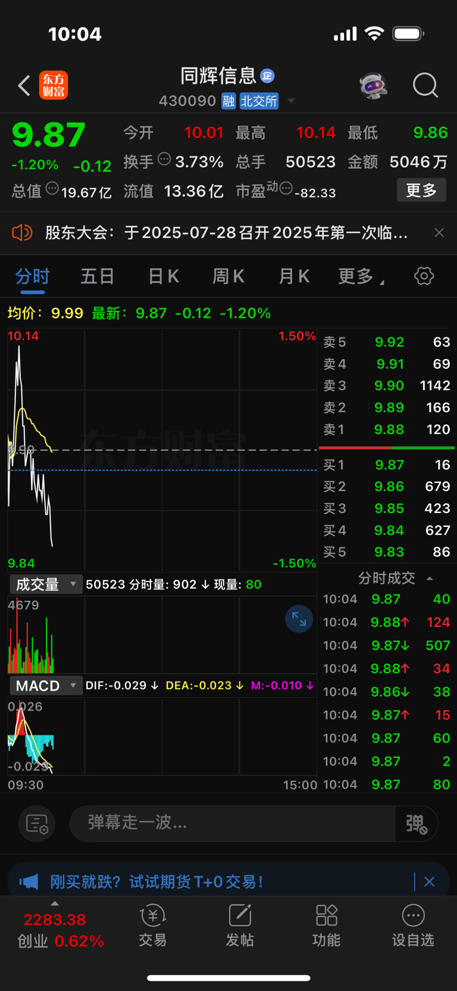Select 卖4 price 9.91 row
The width and height of the screenshot is (457, 991).
click(387, 364)
